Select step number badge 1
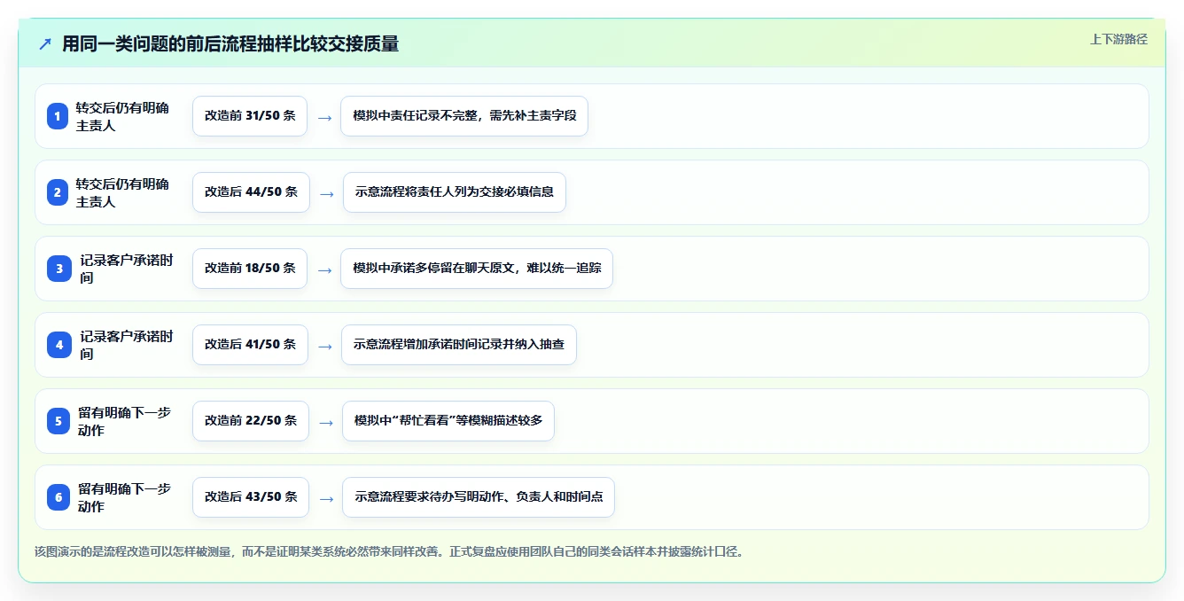The height and width of the screenshot is (601, 1184). (58, 116)
